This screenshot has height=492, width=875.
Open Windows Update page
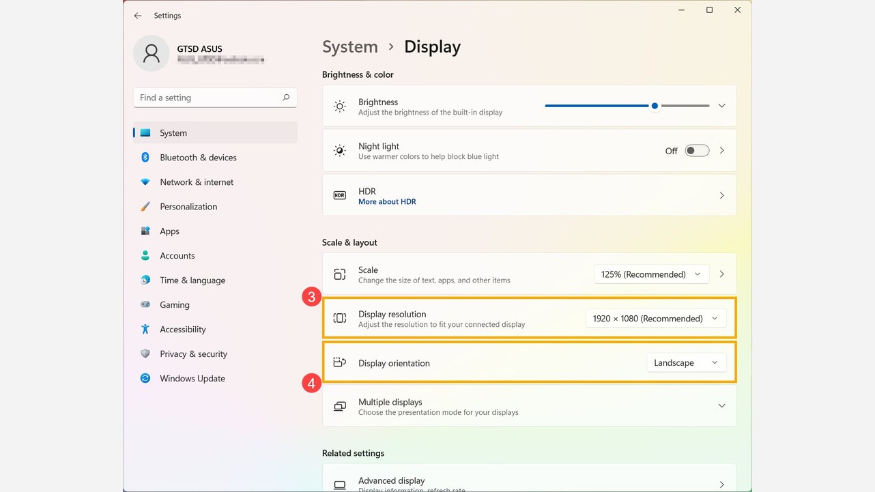(x=215, y=379)
